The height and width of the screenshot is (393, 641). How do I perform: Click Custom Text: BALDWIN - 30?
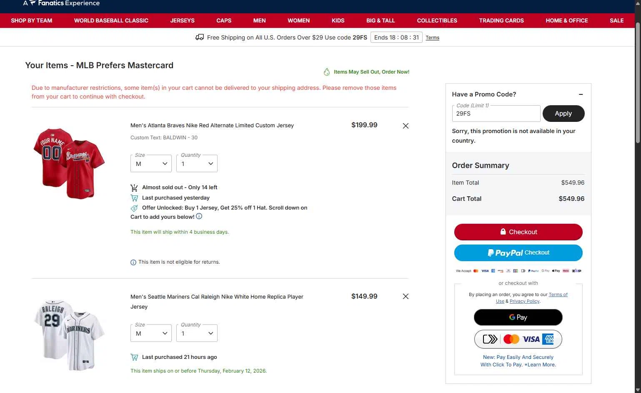click(164, 138)
